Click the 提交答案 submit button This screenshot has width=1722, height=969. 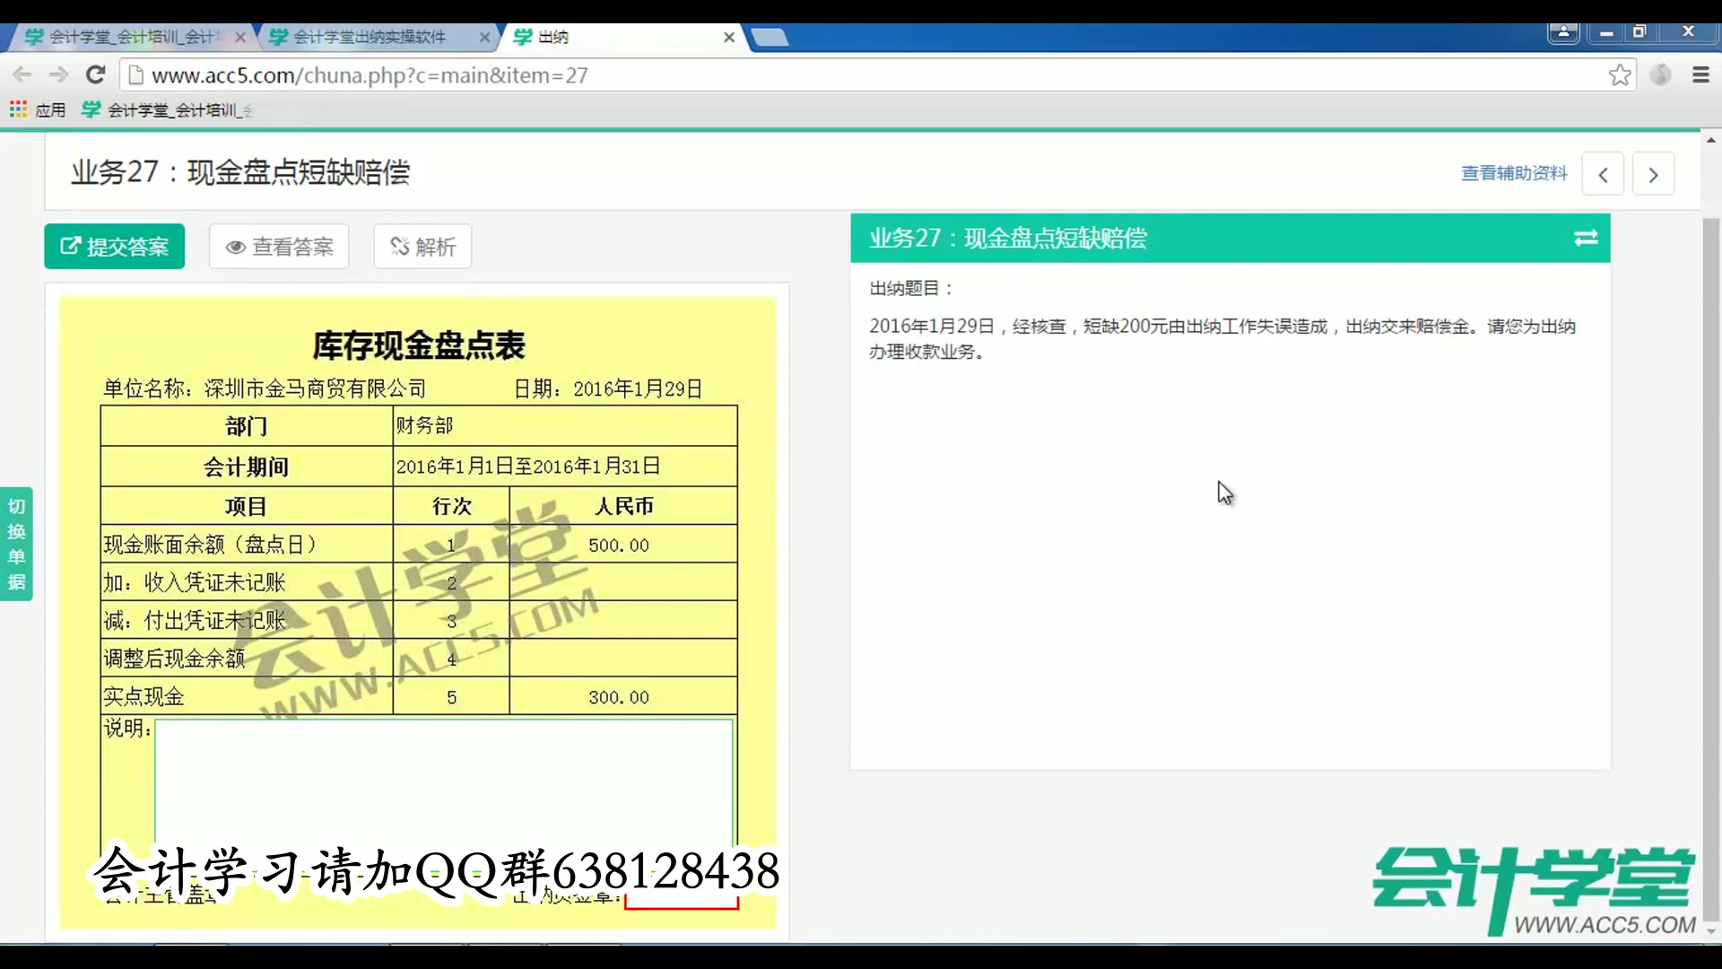pos(114,246)
